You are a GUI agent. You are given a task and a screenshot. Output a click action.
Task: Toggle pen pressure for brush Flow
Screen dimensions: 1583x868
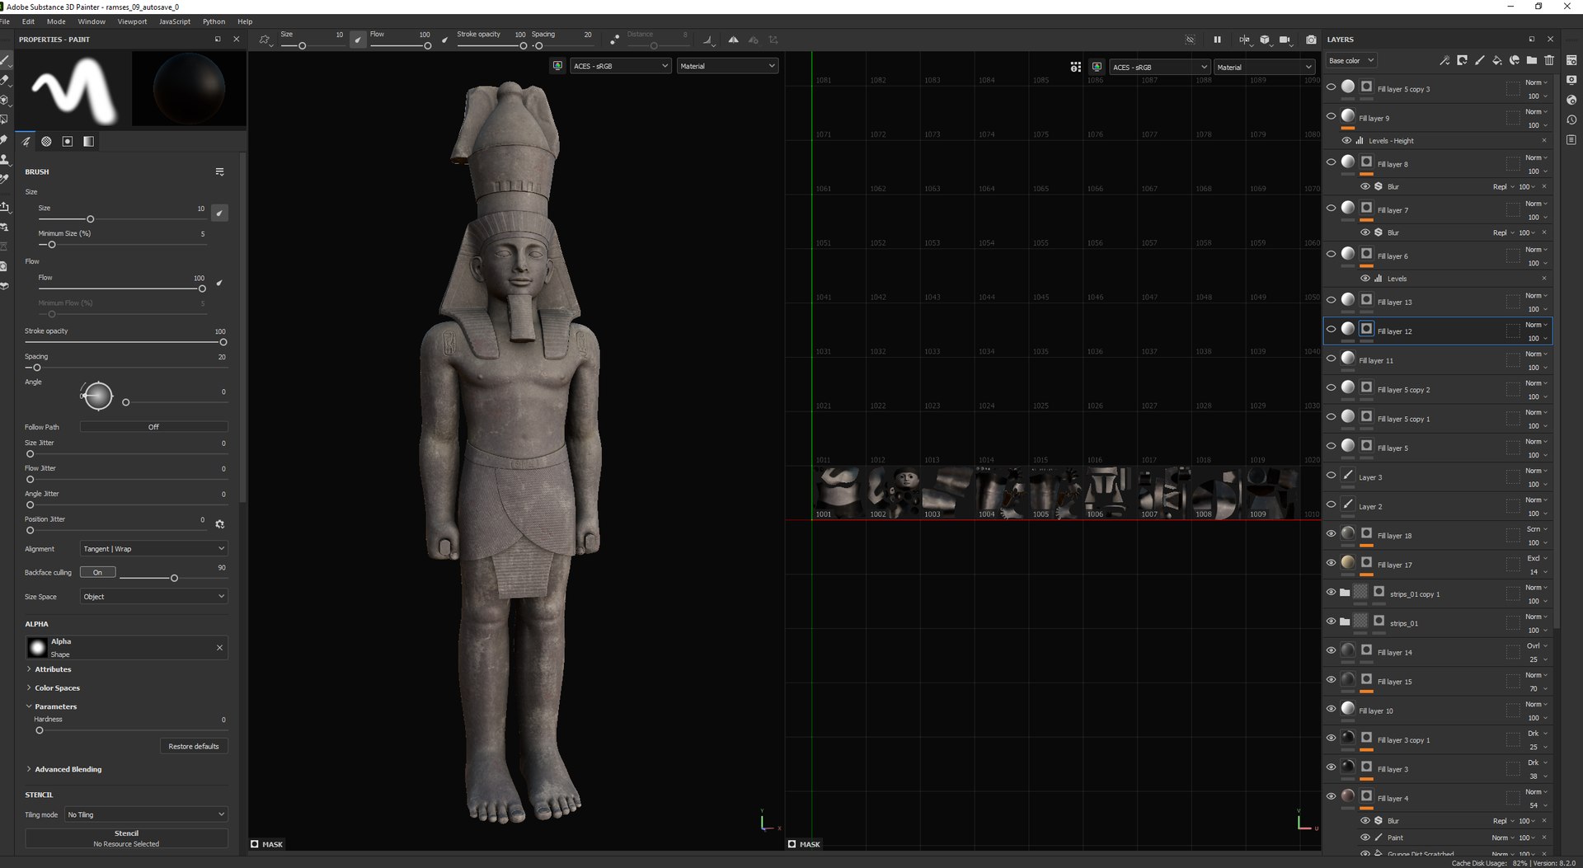219,283
